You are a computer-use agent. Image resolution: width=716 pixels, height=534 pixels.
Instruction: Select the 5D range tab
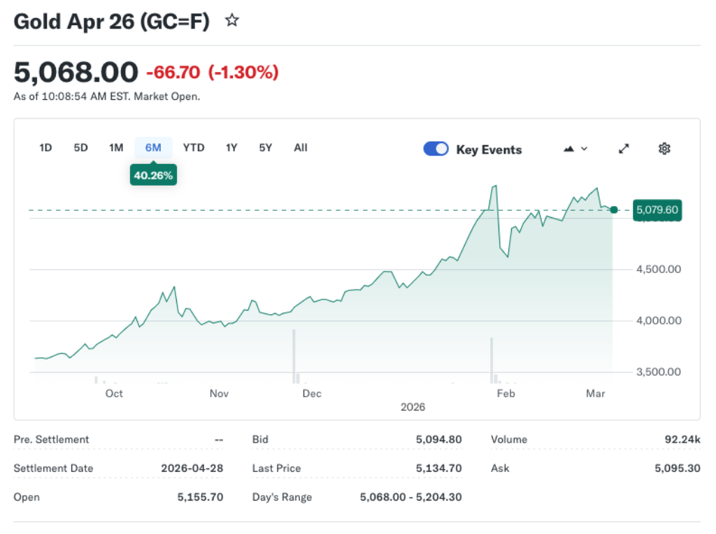tap(80, 147)
